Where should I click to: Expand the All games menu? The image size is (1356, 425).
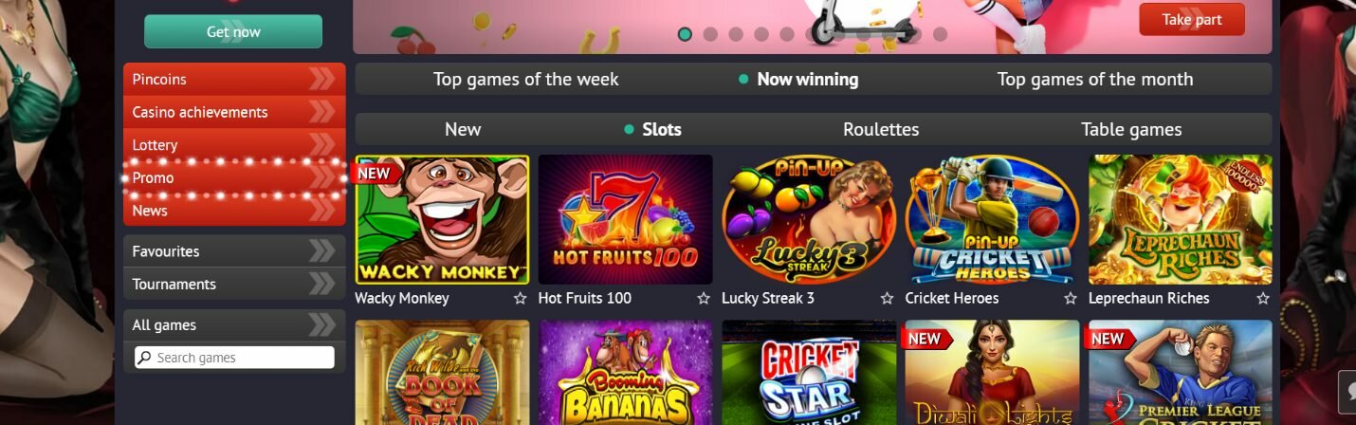(234, 325)
